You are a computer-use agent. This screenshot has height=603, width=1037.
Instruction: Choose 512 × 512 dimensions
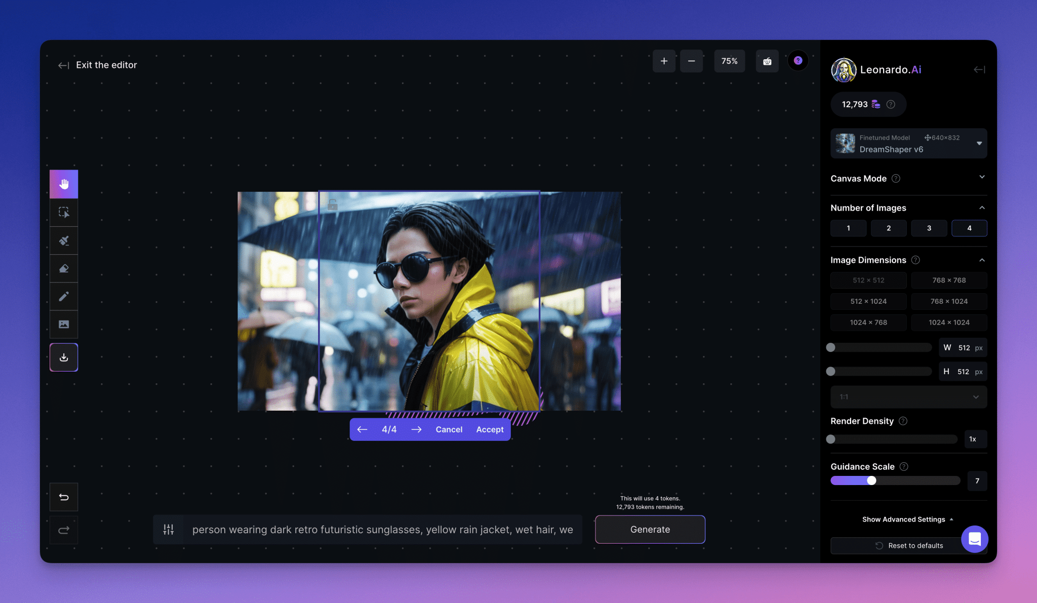click(868, 280)
